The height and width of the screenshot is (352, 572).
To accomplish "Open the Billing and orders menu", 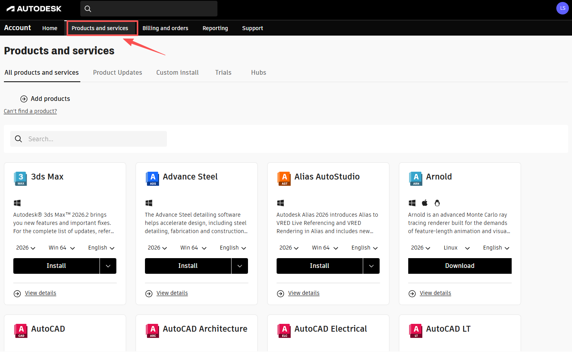I will coord(165,28).
